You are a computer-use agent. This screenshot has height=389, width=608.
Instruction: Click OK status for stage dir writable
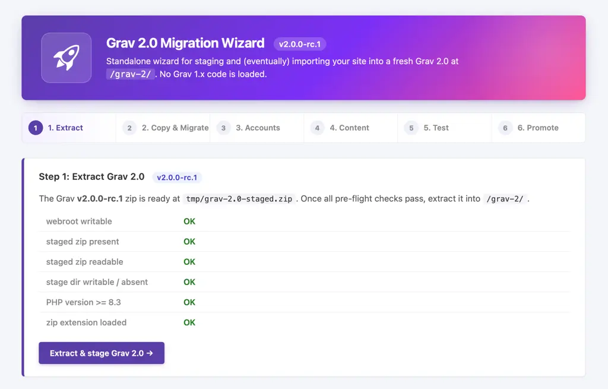tap(189, 282)
